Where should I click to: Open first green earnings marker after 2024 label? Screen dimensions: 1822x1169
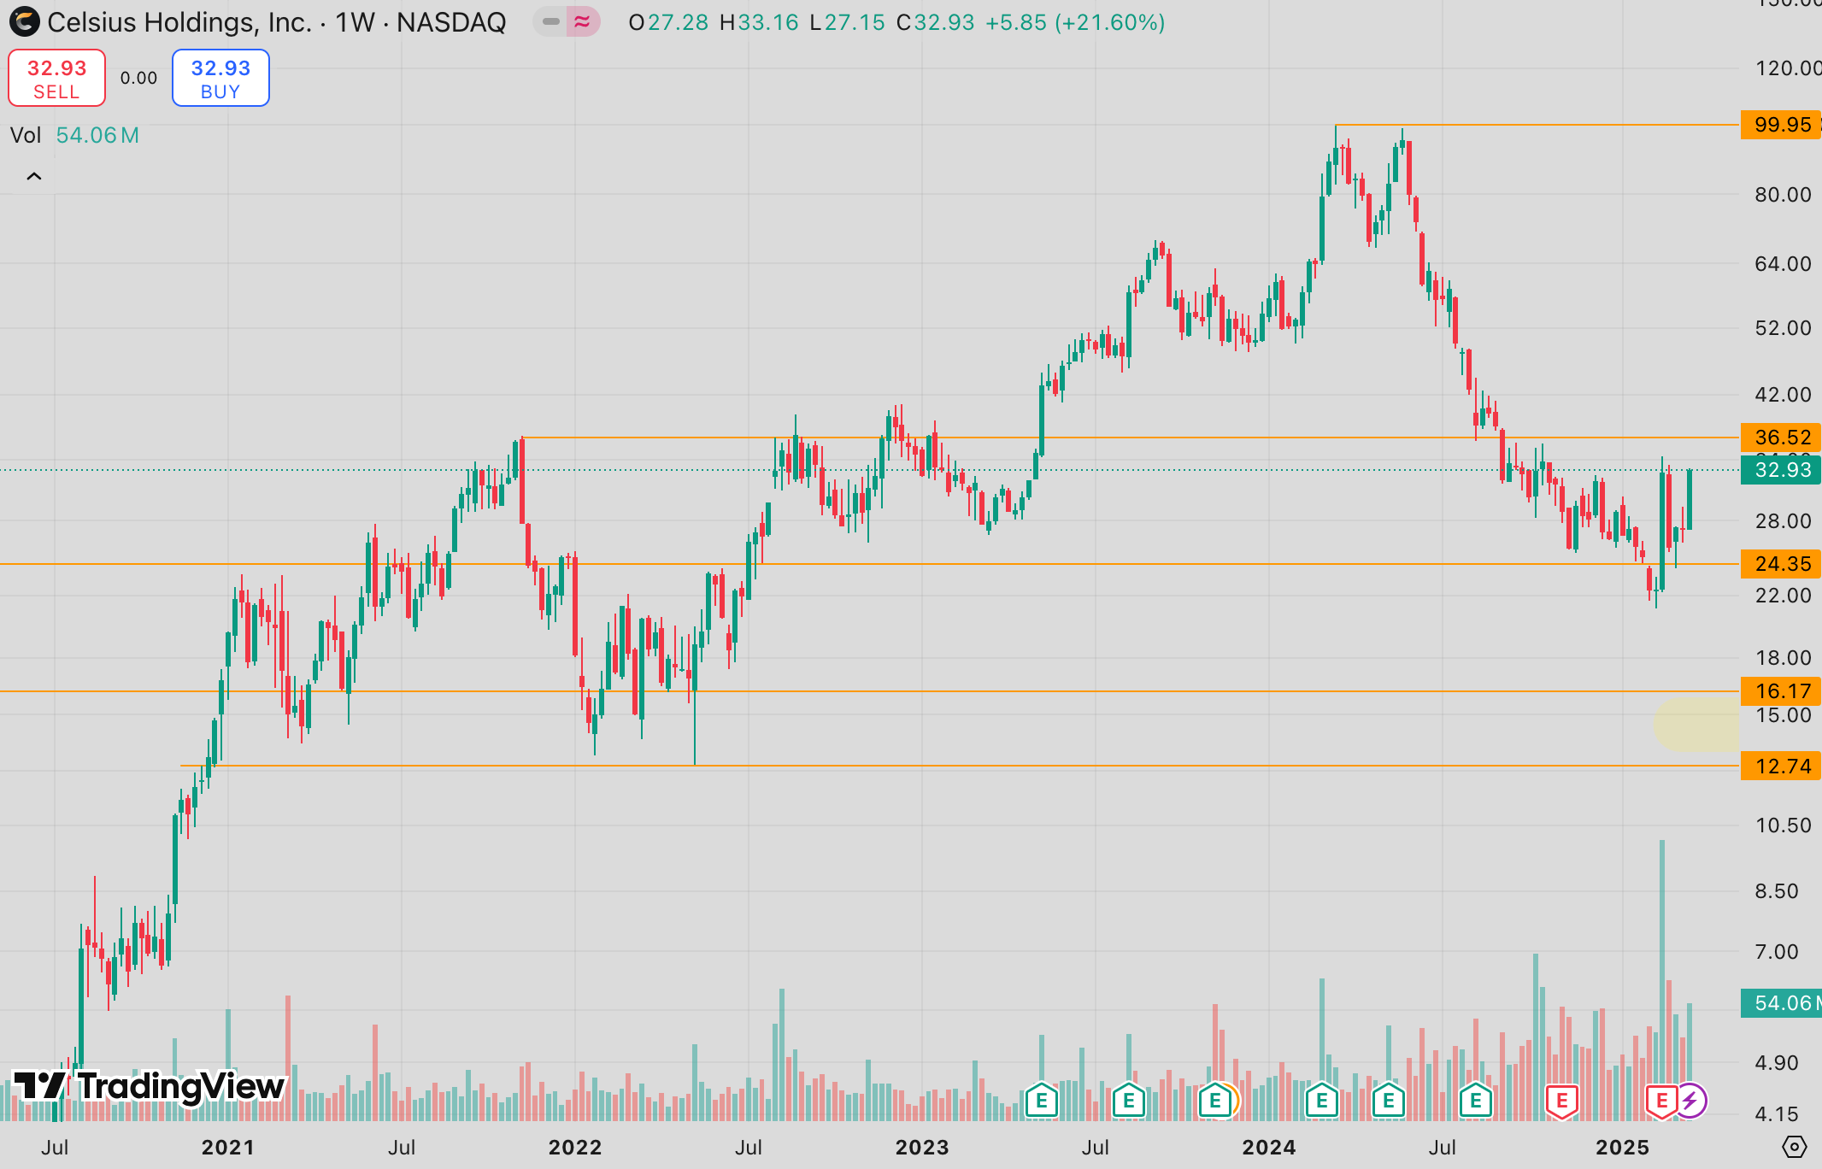(1322, 1101)
